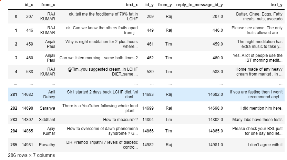The width and height of the screenshot is (287, 160).
Task: Click the text_y column header
Action: 276,5
